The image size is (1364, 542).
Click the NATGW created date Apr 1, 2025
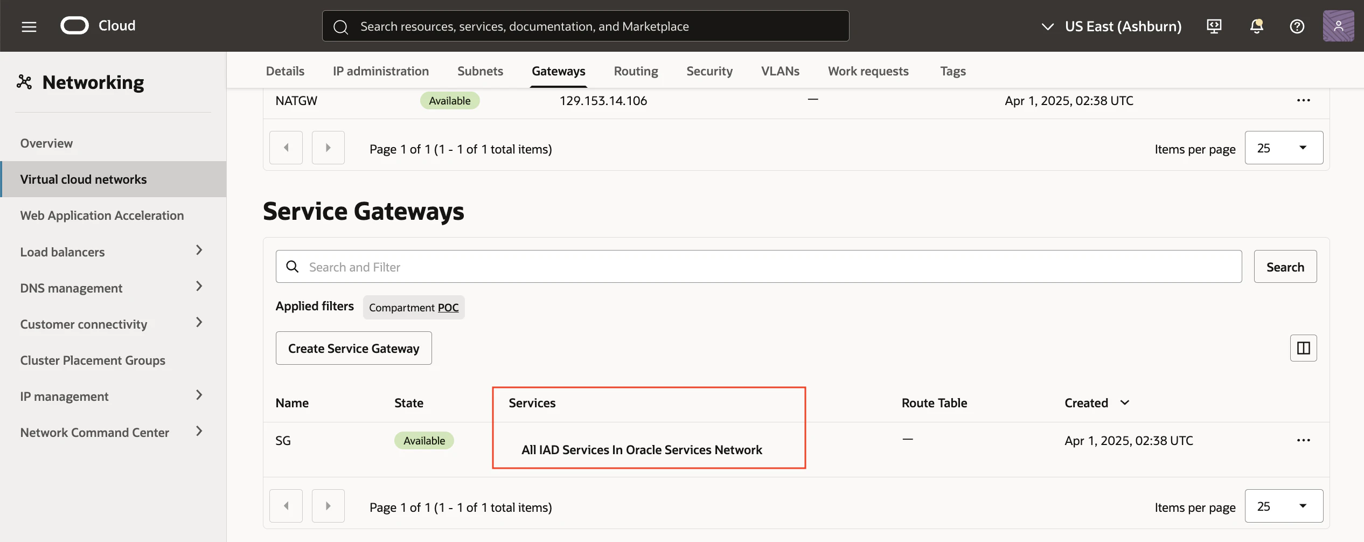coord(1069,101)
